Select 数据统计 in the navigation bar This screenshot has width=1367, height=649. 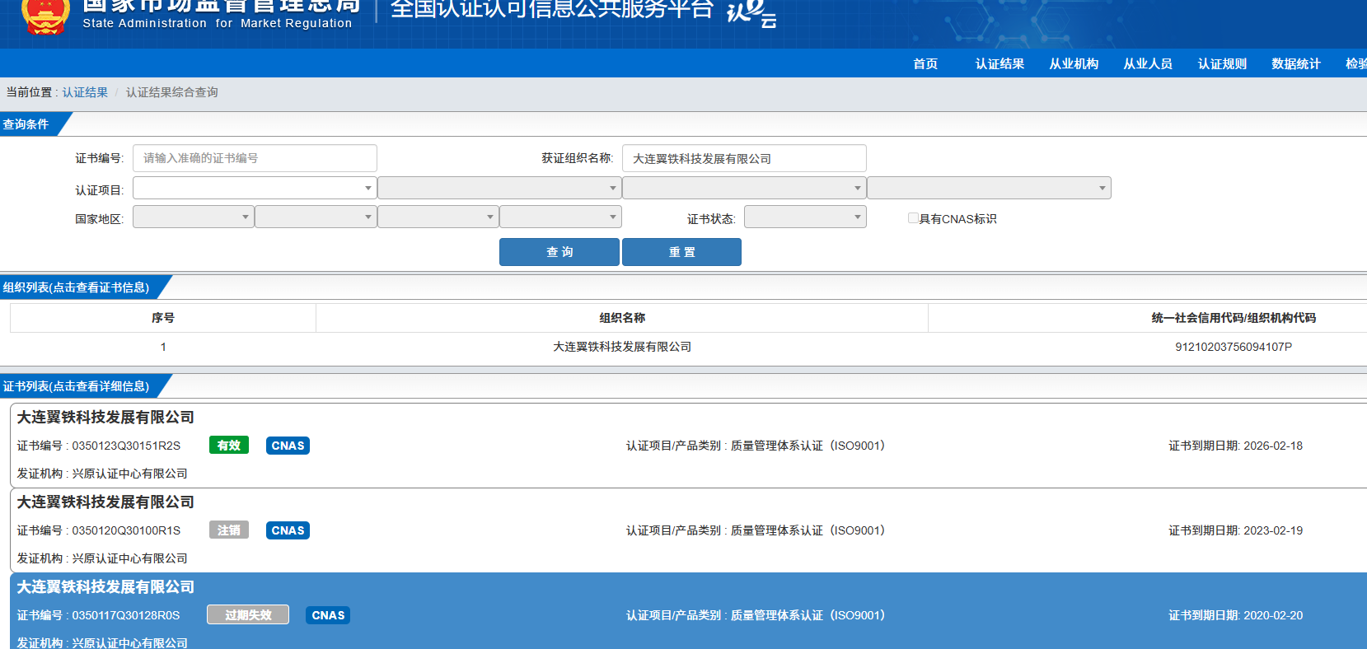pos(1295,64)
